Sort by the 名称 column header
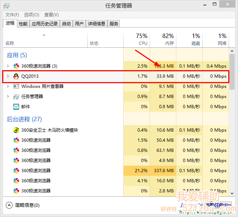Screen dimensions: 238x217 coord(45,40)
